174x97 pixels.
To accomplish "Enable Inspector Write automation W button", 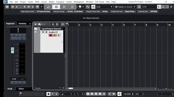I will 22,83.
